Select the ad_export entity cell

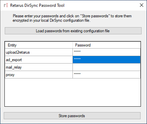click(x=39, y=60)
